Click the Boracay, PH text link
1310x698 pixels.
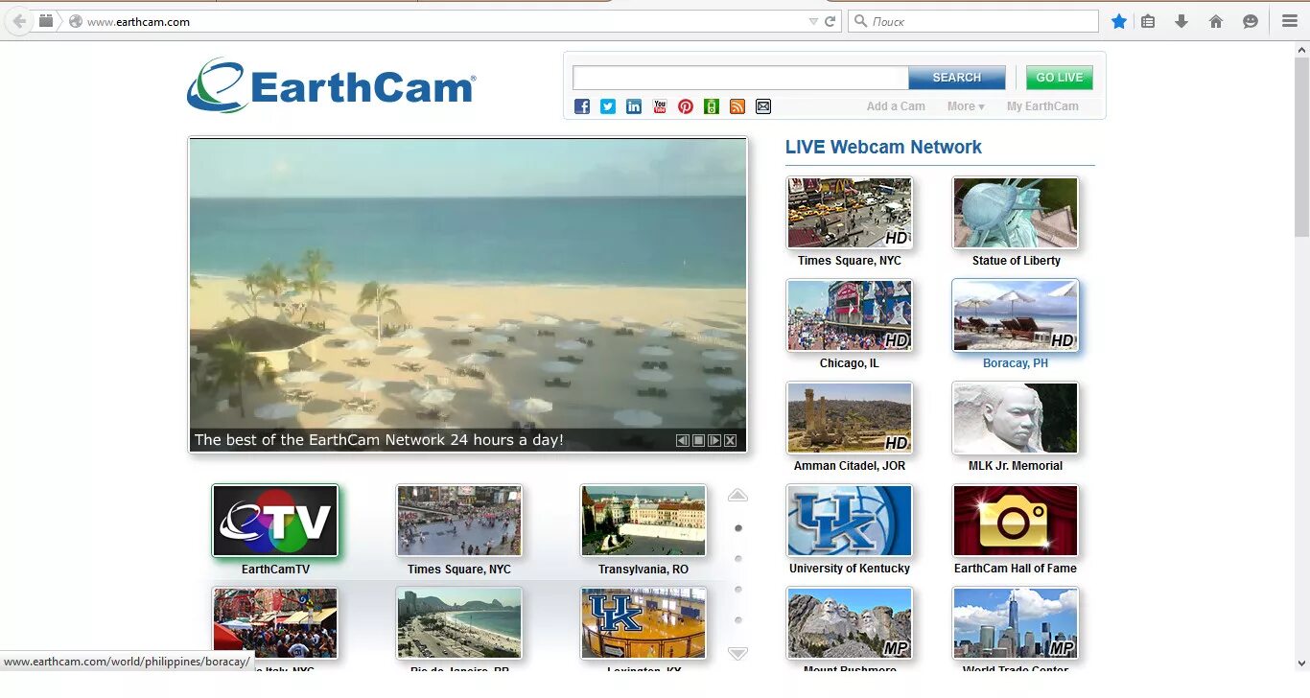[1016, 363]
